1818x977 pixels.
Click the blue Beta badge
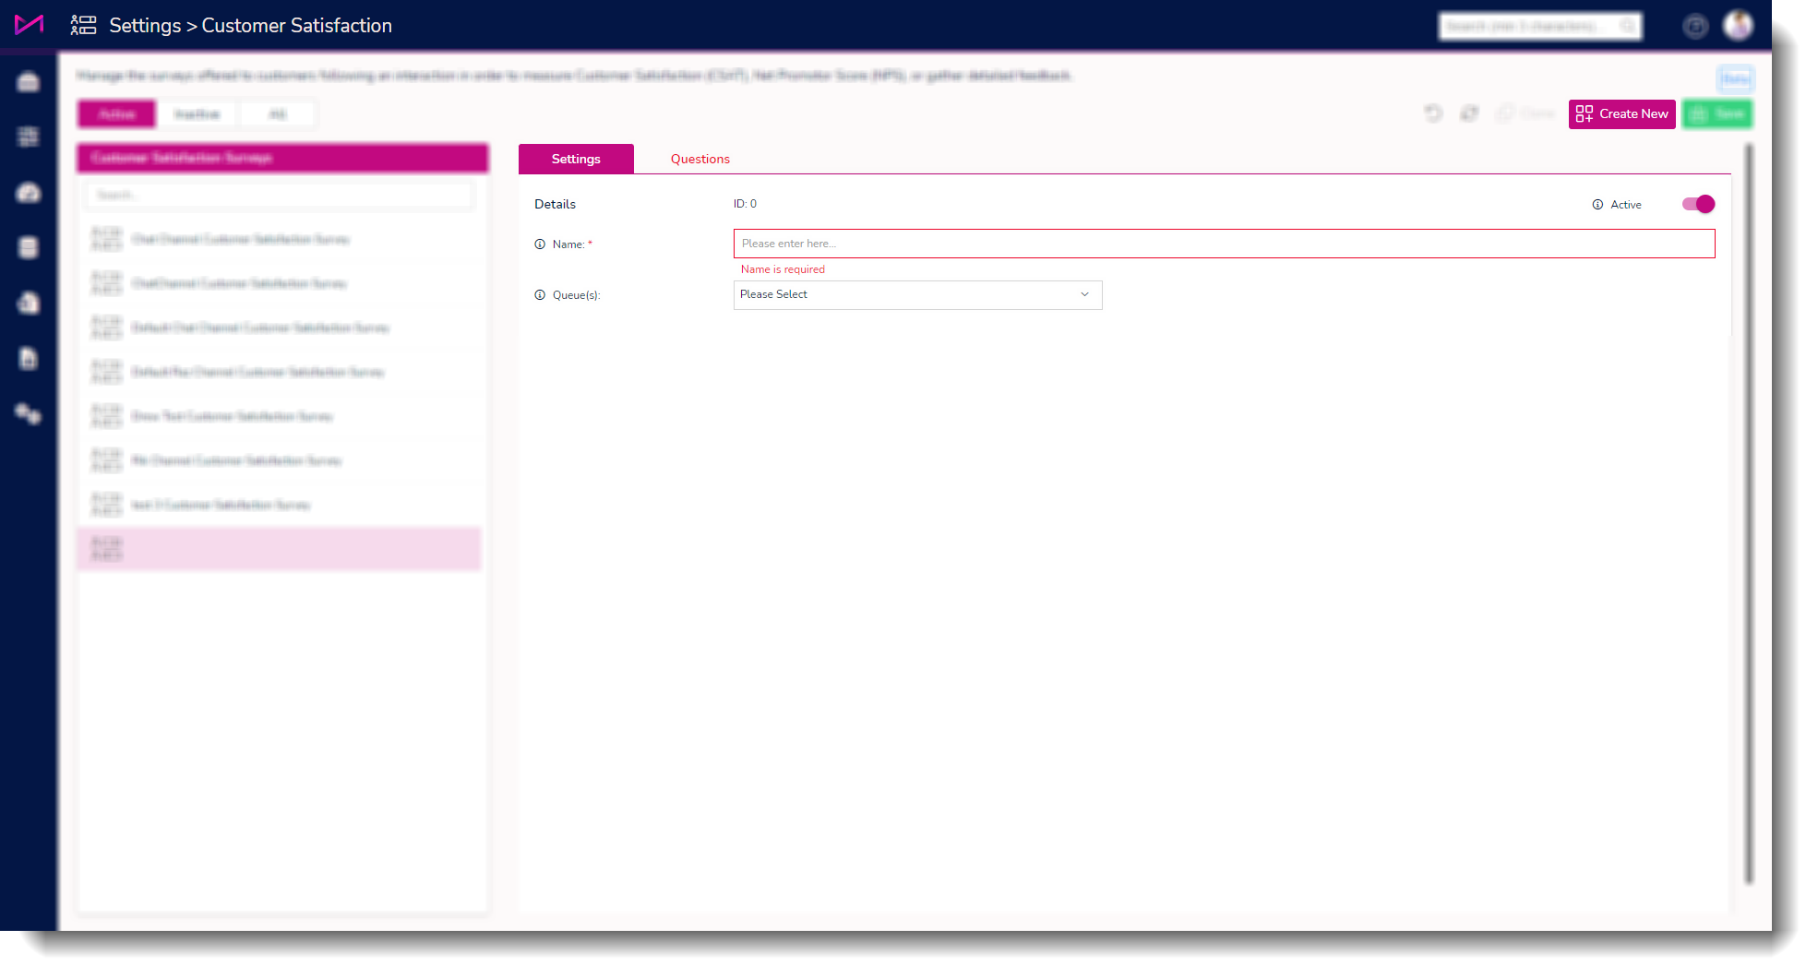1735,78
